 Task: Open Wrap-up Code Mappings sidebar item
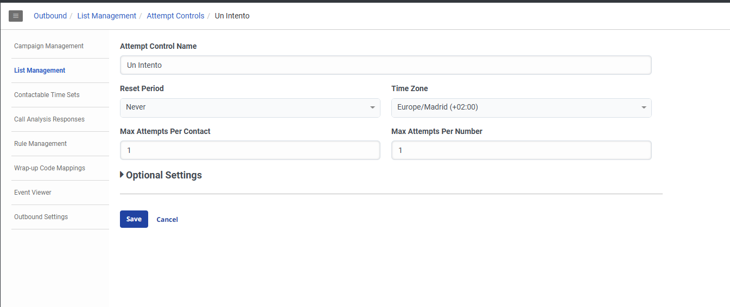pyautogui.click(x=49, y=168)
